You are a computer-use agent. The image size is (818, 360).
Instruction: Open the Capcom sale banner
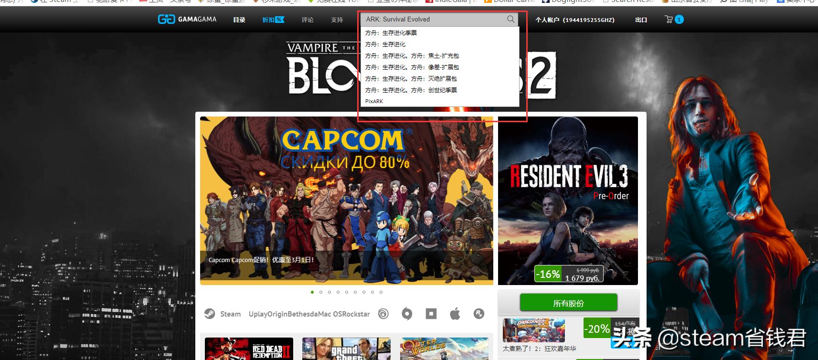347,201
